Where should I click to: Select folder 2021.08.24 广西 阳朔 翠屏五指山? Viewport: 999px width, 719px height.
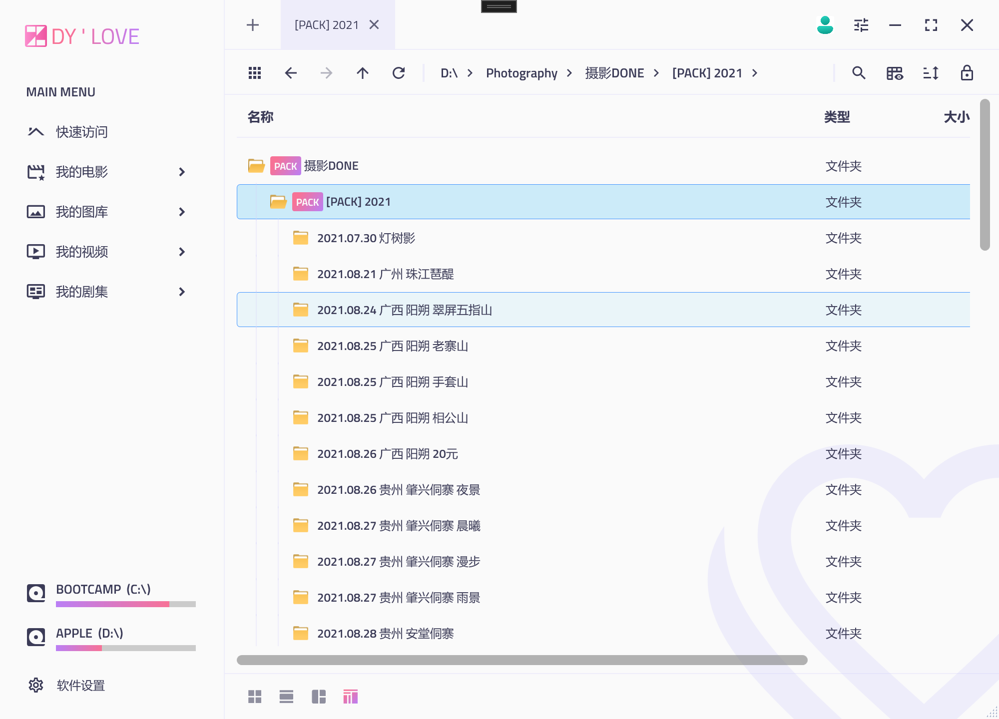[x=603, y=310]
